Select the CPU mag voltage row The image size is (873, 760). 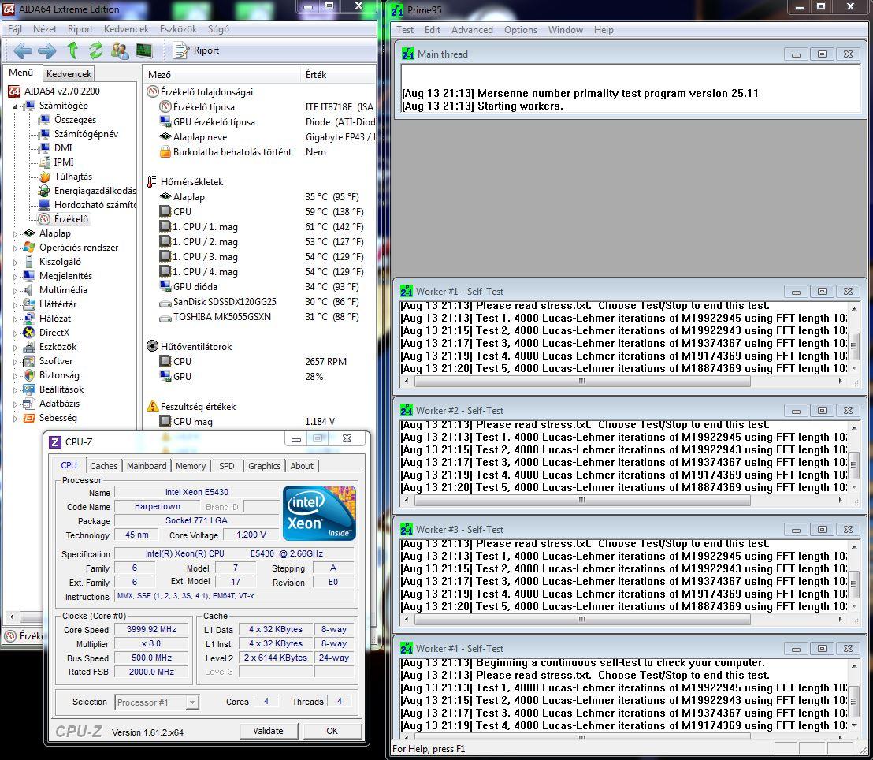pos(259,422)
